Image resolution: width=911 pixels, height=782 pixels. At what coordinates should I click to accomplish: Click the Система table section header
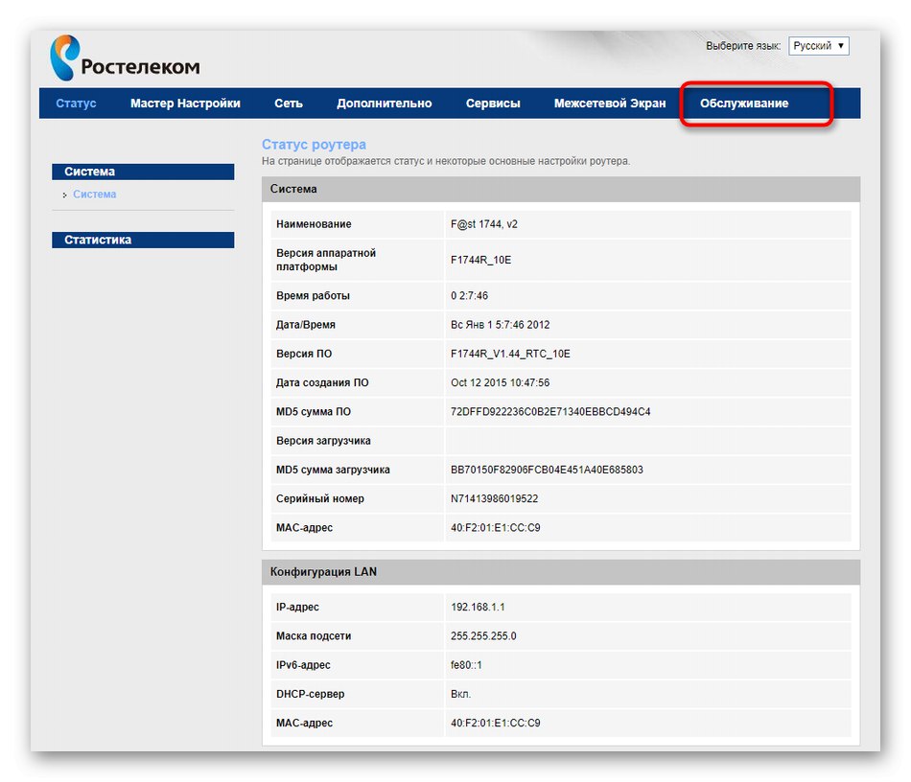(561, 189)
